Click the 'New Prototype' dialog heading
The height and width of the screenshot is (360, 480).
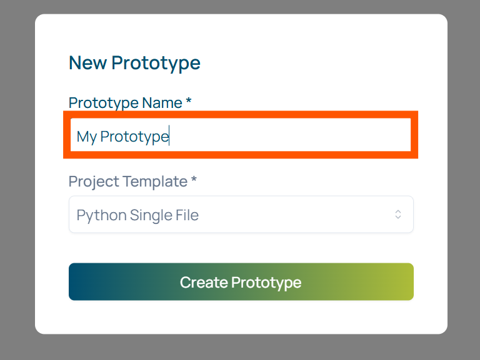[x=134, y=63]
